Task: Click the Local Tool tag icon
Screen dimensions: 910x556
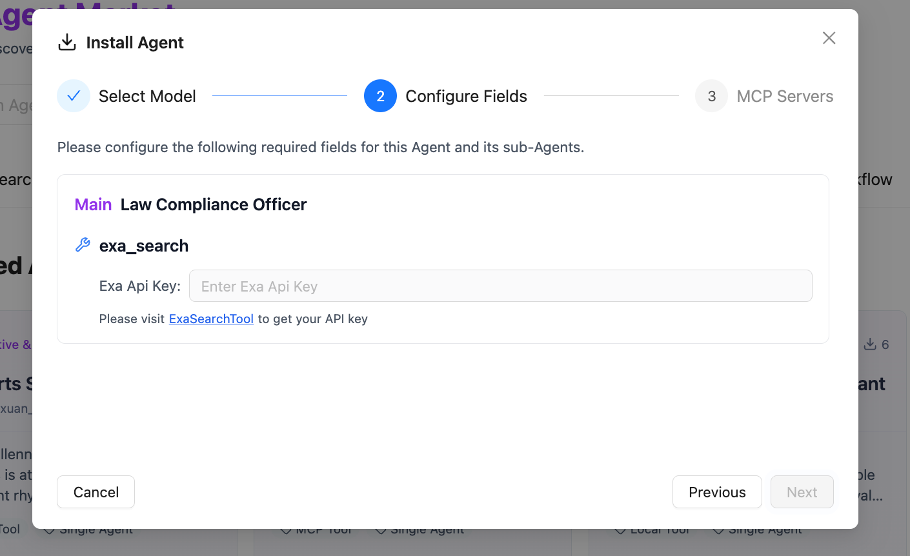Action: coord(622,529)
